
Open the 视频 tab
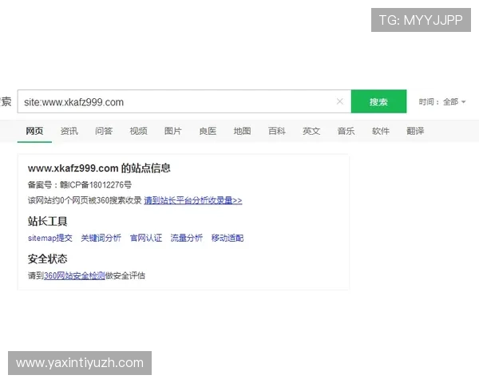tap(138, 131)
